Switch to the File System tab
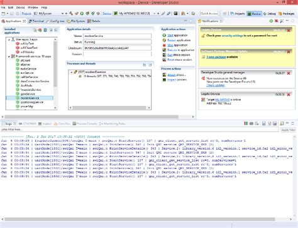This screenshot has width=298, height=228. tap(76, 21)
